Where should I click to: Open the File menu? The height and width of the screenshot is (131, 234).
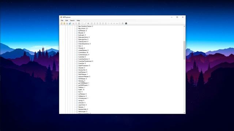pyautogui.click(x=62, y=20)
